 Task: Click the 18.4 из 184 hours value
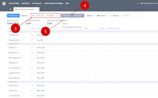(41, 48)
